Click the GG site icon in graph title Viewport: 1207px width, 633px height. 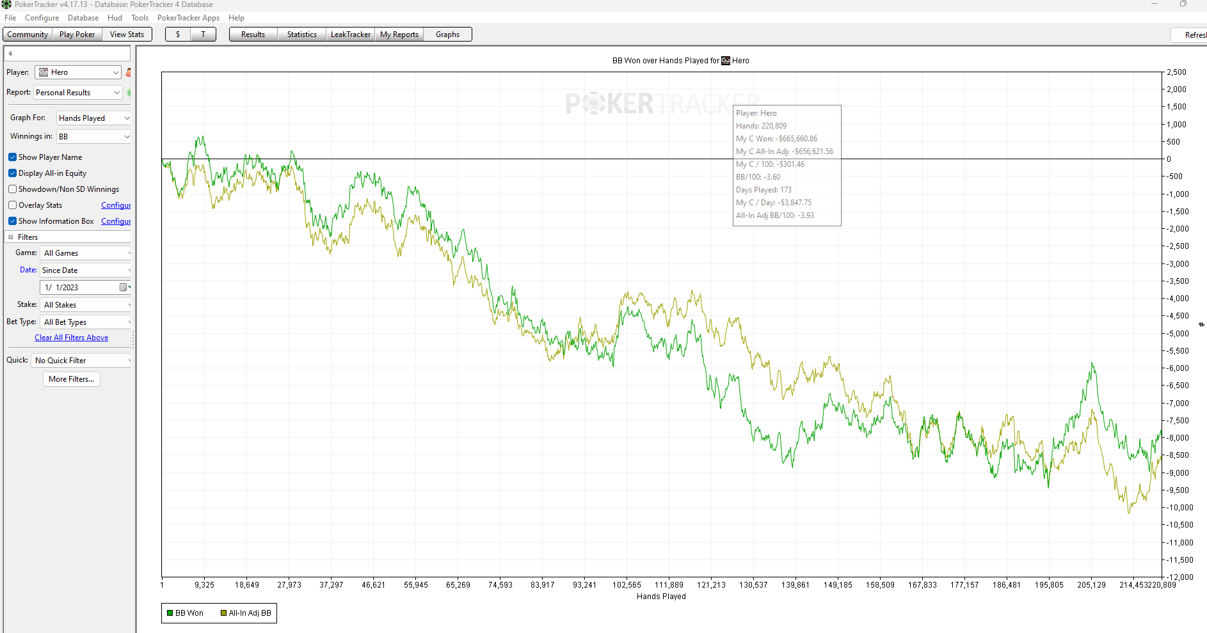point(726,61)
